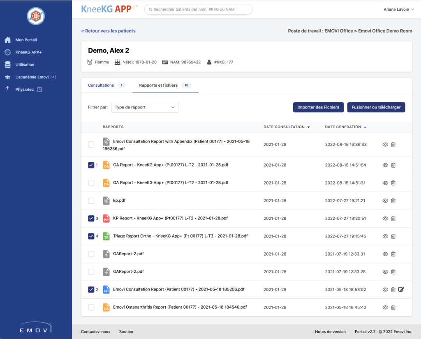Open the Type de rapport filter dropdown

coord(145,107)
